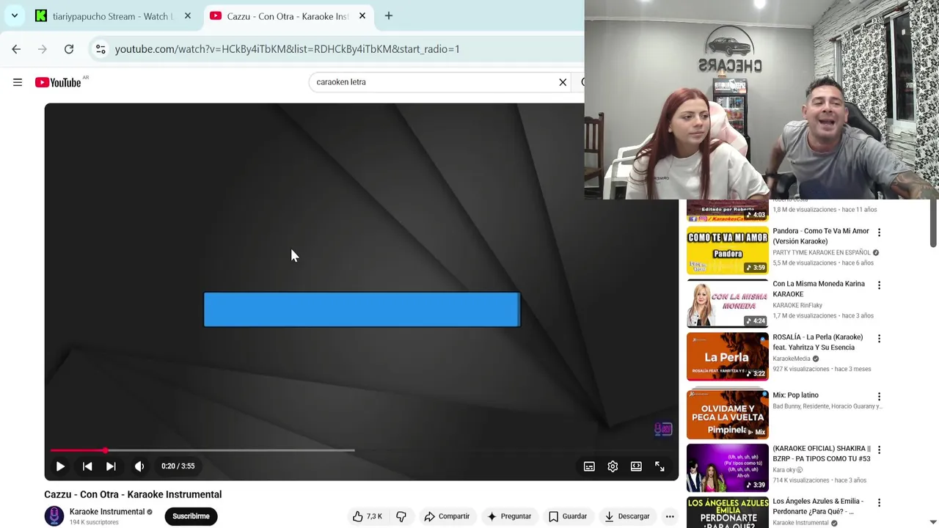The height and width of the screenshot is (528, 939).
Task: Open options menu for ROSALÍA La Perla
Action: coord(879,339)
